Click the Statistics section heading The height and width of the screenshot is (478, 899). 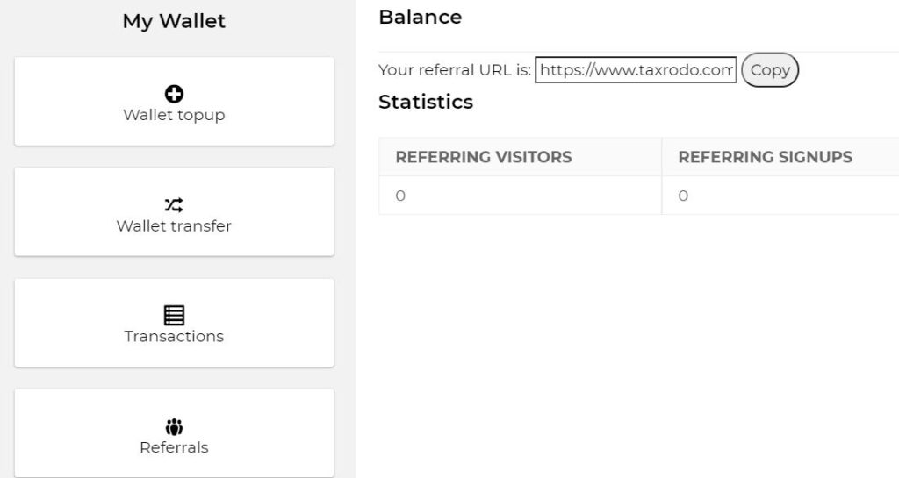point(426,102)
